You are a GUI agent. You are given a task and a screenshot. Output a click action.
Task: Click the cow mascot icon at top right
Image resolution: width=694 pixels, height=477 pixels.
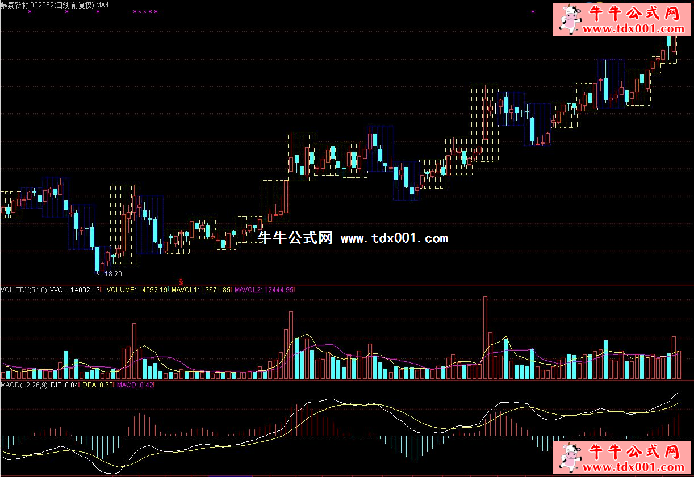coord(570,19)
